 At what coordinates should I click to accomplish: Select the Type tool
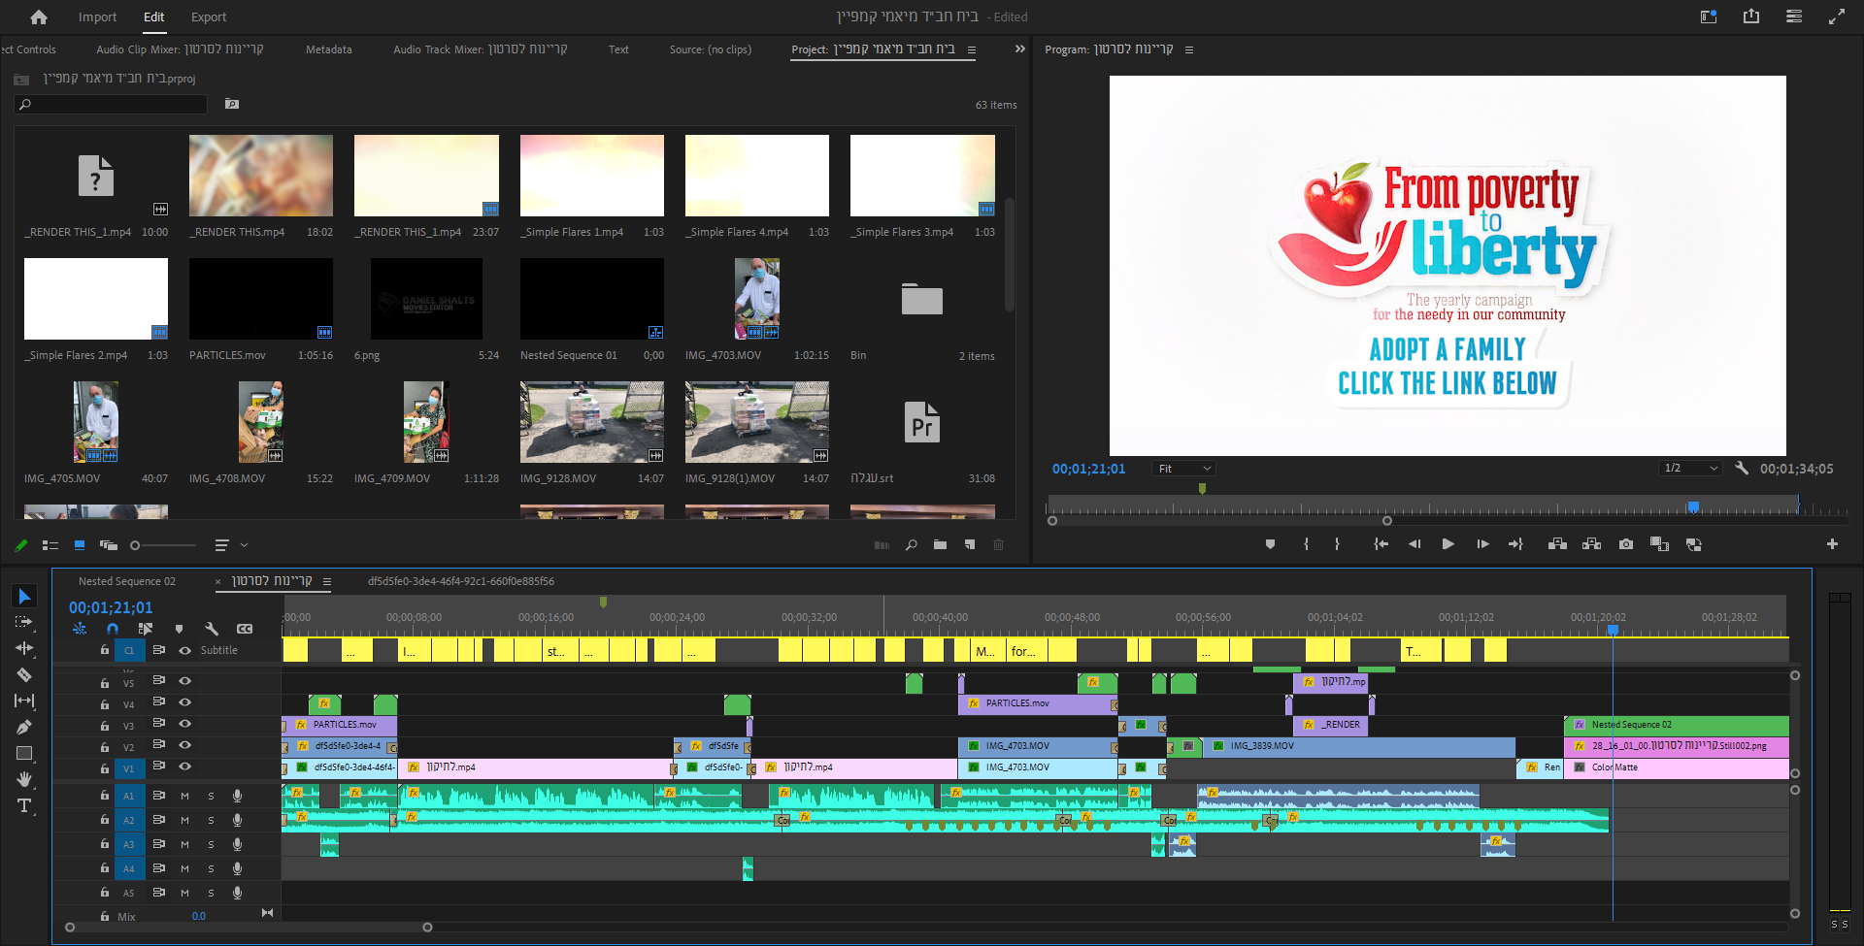tap(24, 805)
